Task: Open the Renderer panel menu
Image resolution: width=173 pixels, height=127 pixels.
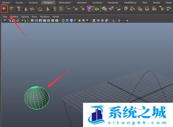Action: coord(45,17)
